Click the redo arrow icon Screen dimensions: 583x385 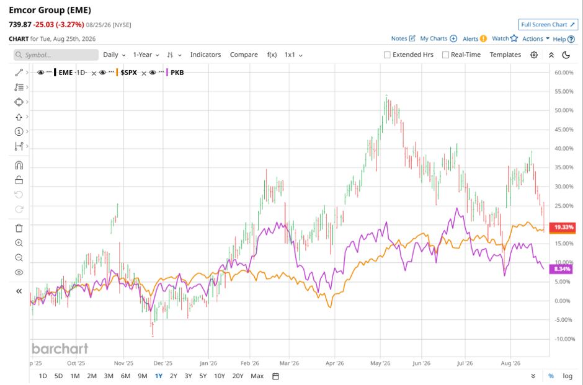point(19,209)
